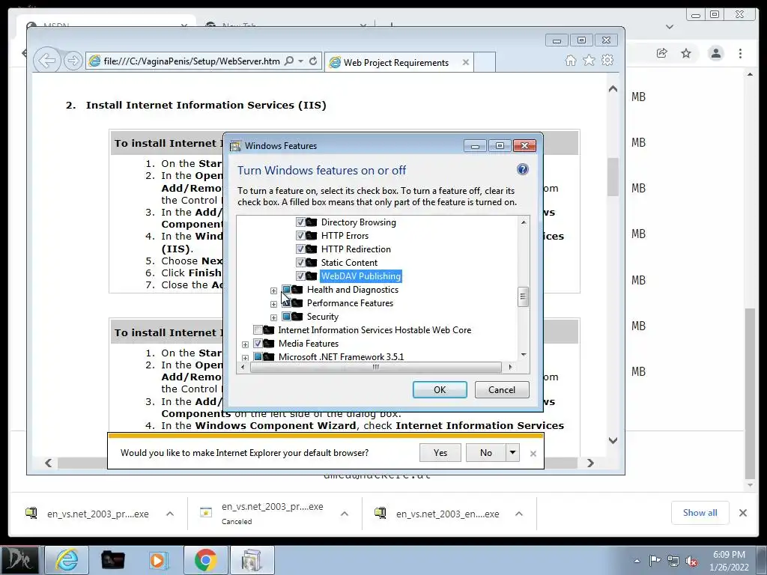Toggle Security feature checkbox
The height and width of the screenshot is (575, 767).
[287, 317]
